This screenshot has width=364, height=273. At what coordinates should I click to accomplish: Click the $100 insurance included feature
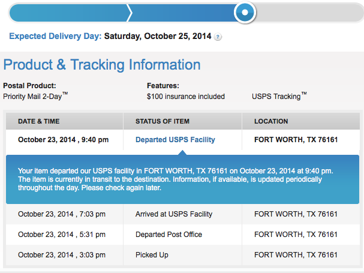(x=186, y=97)
